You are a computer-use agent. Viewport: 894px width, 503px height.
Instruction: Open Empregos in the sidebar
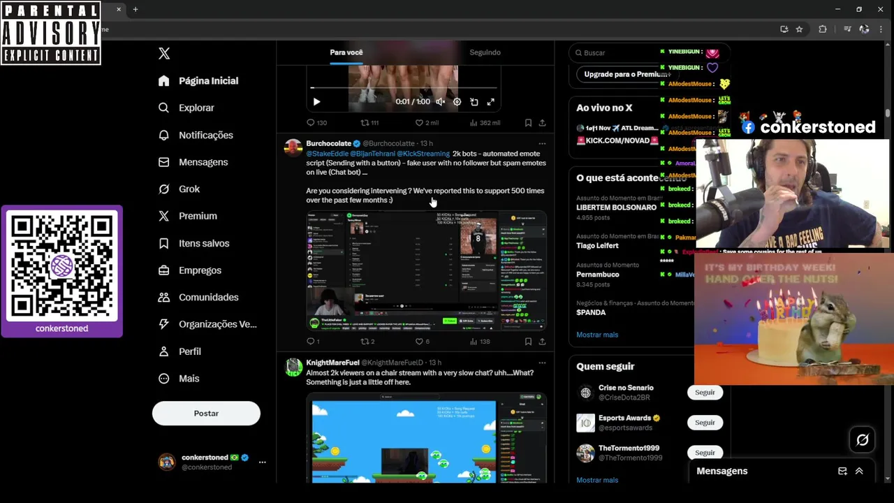(x=189, y=270)
